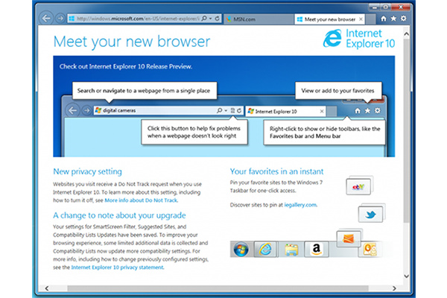Click the illustrated back arrow button

click(73, 110)
